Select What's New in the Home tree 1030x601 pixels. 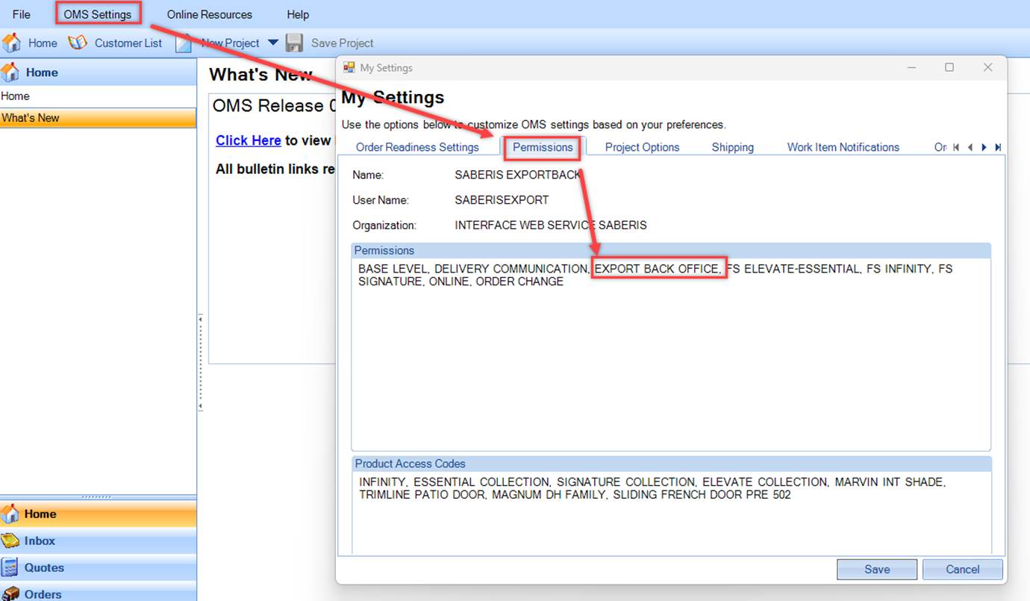pyautogui.click(x=31, y=118)
